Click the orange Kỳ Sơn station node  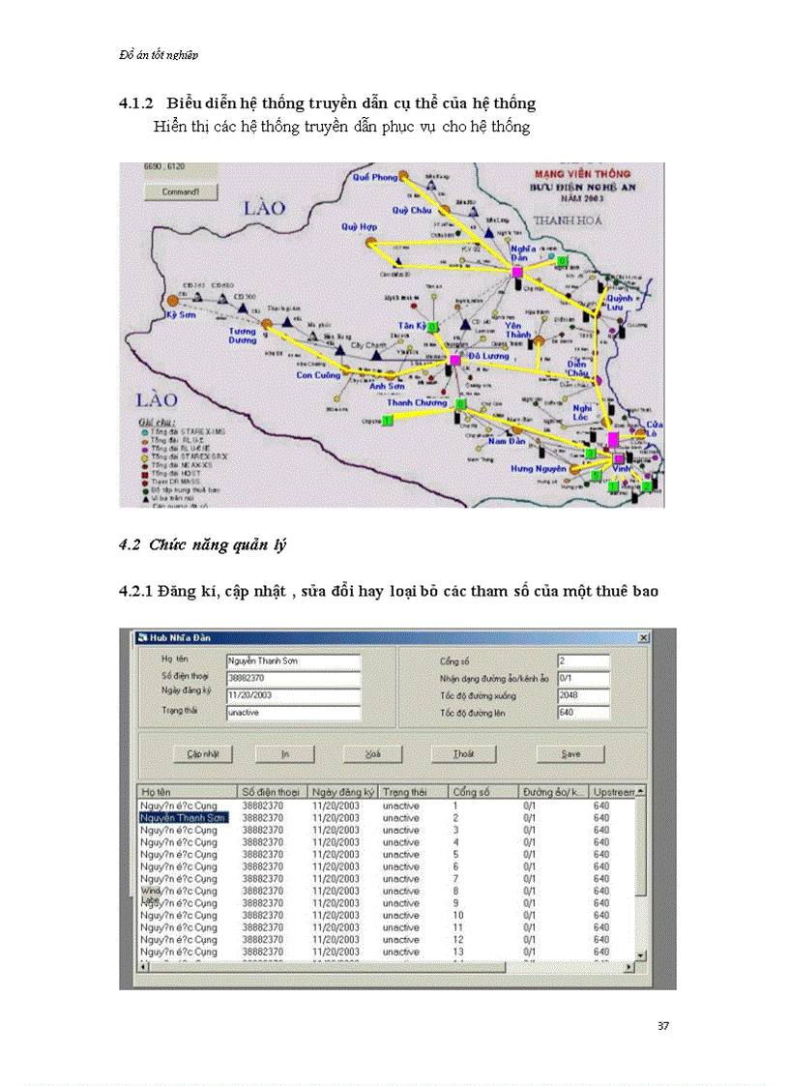pos(173,301)
